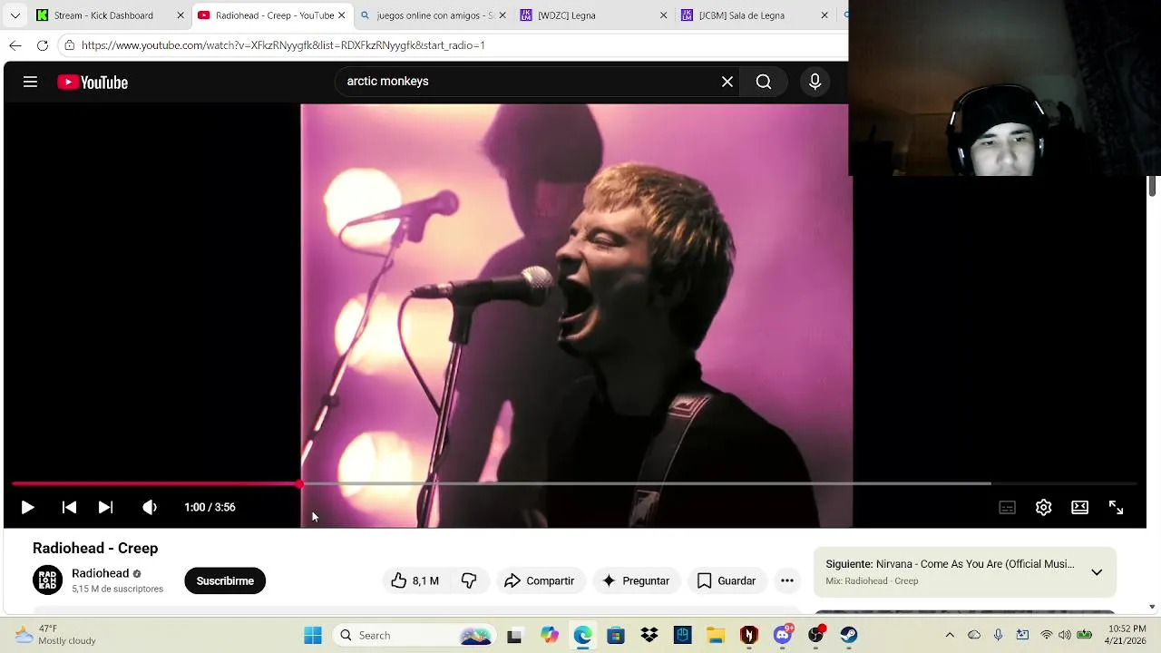Start voice search with the microphone

(x=815, y=82)
